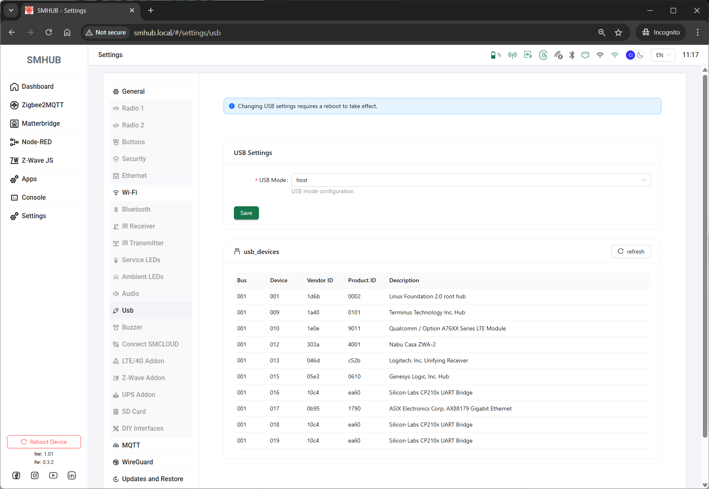Image resolution: width=709 pixels, height=489 pixels.
Task: Click the Ethernet port status icon
Action: pyautogui.click(x=585, y=55)
